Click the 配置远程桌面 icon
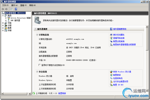150x100 pixels. (111, 41)
